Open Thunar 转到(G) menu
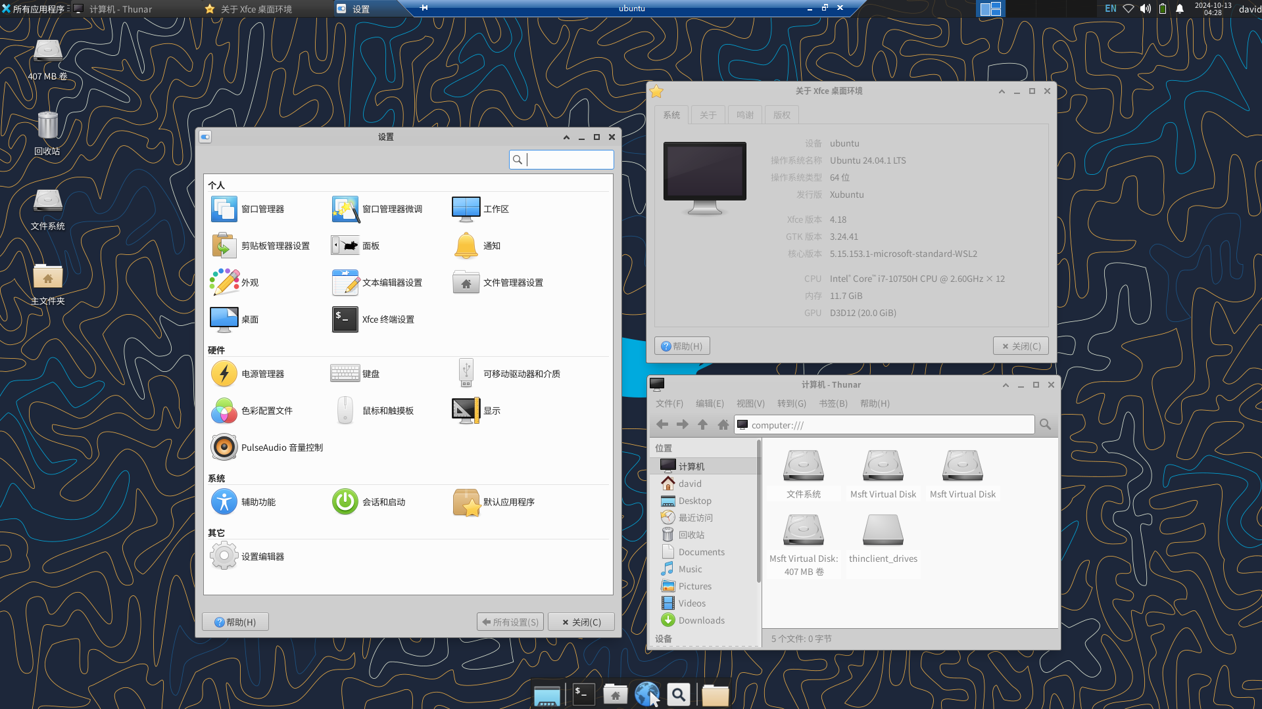The image size is (1262, 709). coord(791,403)
